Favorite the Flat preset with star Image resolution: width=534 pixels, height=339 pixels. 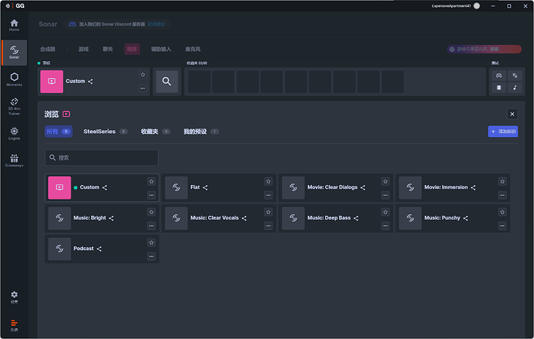269,181
